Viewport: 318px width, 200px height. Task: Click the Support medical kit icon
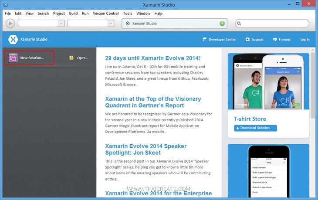pyautogui.click(x=247, y=39)
